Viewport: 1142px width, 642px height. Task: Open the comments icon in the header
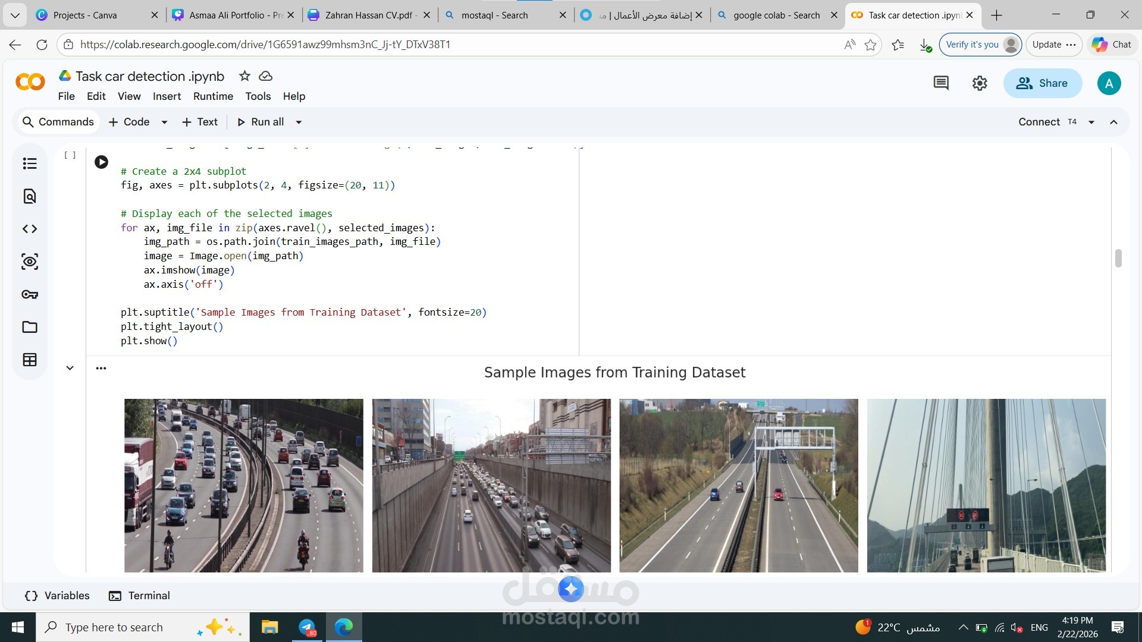click(x=941, y=83)
